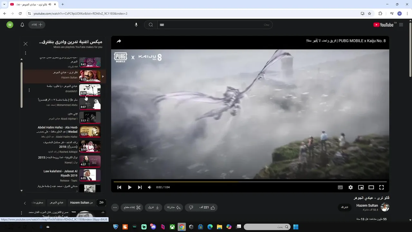Select the عبادي الجوهر filter chip
This screenshot has height=232, width=412.
57,203
